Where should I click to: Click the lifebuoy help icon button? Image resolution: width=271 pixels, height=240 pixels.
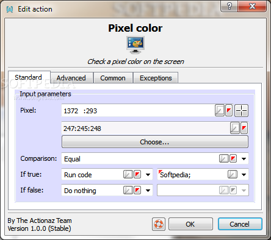coord(159,224)
